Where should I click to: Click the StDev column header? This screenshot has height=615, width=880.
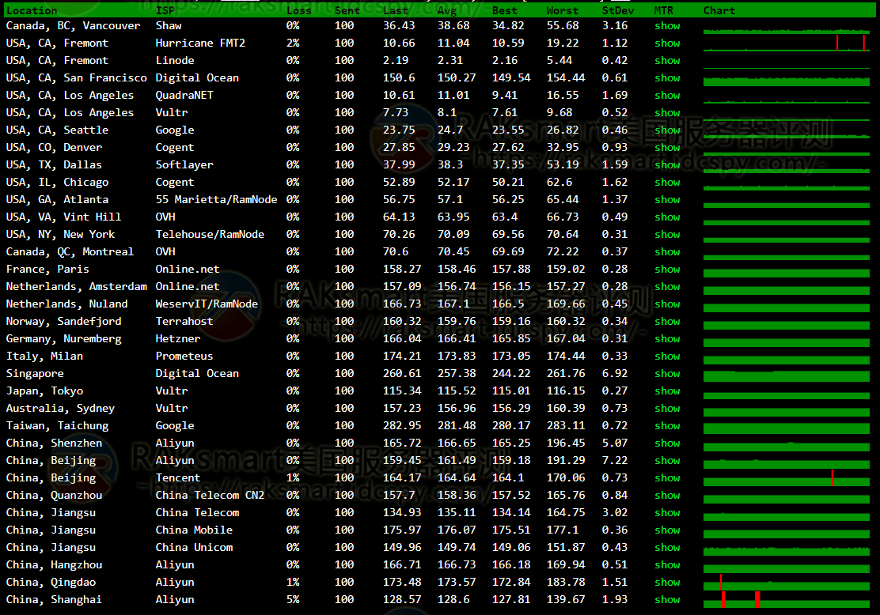618,10
